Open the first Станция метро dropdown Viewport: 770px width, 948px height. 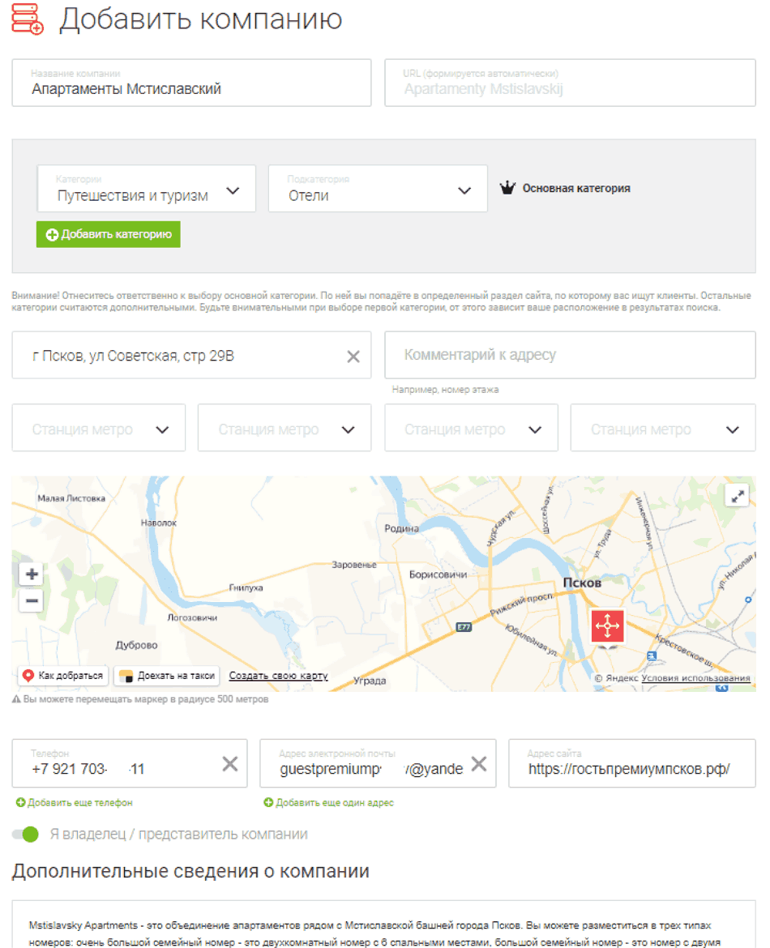[99, 428]
